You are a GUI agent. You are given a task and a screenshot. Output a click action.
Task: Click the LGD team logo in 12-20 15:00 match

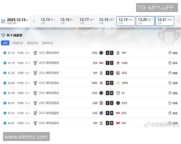[118, 73]
